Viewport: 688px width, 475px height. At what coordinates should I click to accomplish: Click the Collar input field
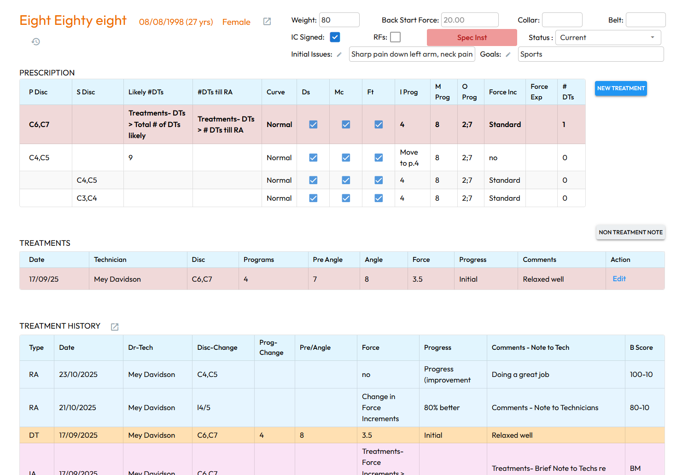[x=562, y=20]
